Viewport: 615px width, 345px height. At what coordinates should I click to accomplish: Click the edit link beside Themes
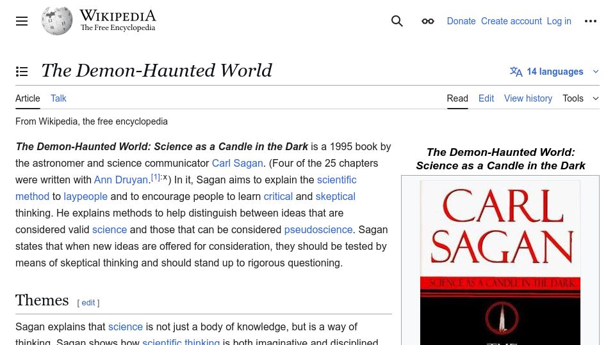click(88, 303)
